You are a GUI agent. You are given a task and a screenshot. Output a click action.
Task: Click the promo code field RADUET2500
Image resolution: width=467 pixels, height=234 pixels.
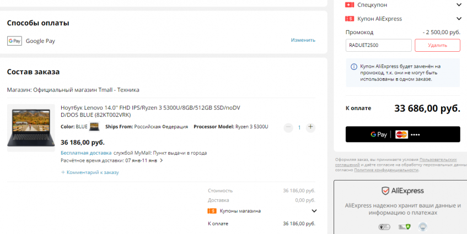coord(379,45)
